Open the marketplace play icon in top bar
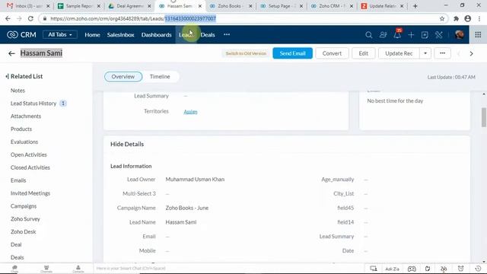The height and width of the screenshot is (274, 487). (x=425, y=35)
